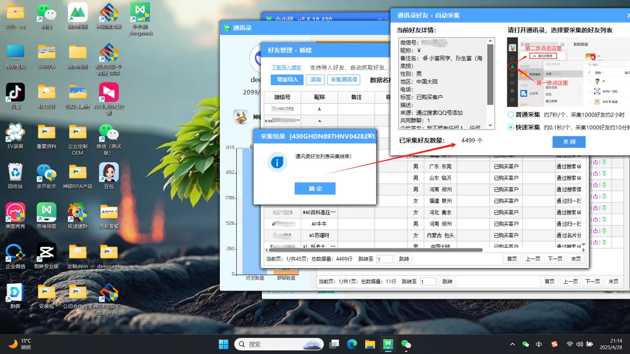Open the weather widget 15°C 晴朗
The height and width of the screenshot is (354, 630).
coord(20,344)
